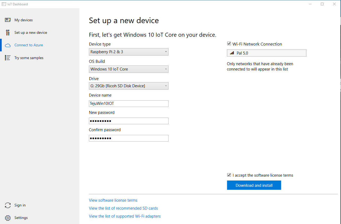Click the Wi-Fi signal strength icon for Pal 5.0
Viewport: 341px width, 224px height.
(x=232, y=53)
